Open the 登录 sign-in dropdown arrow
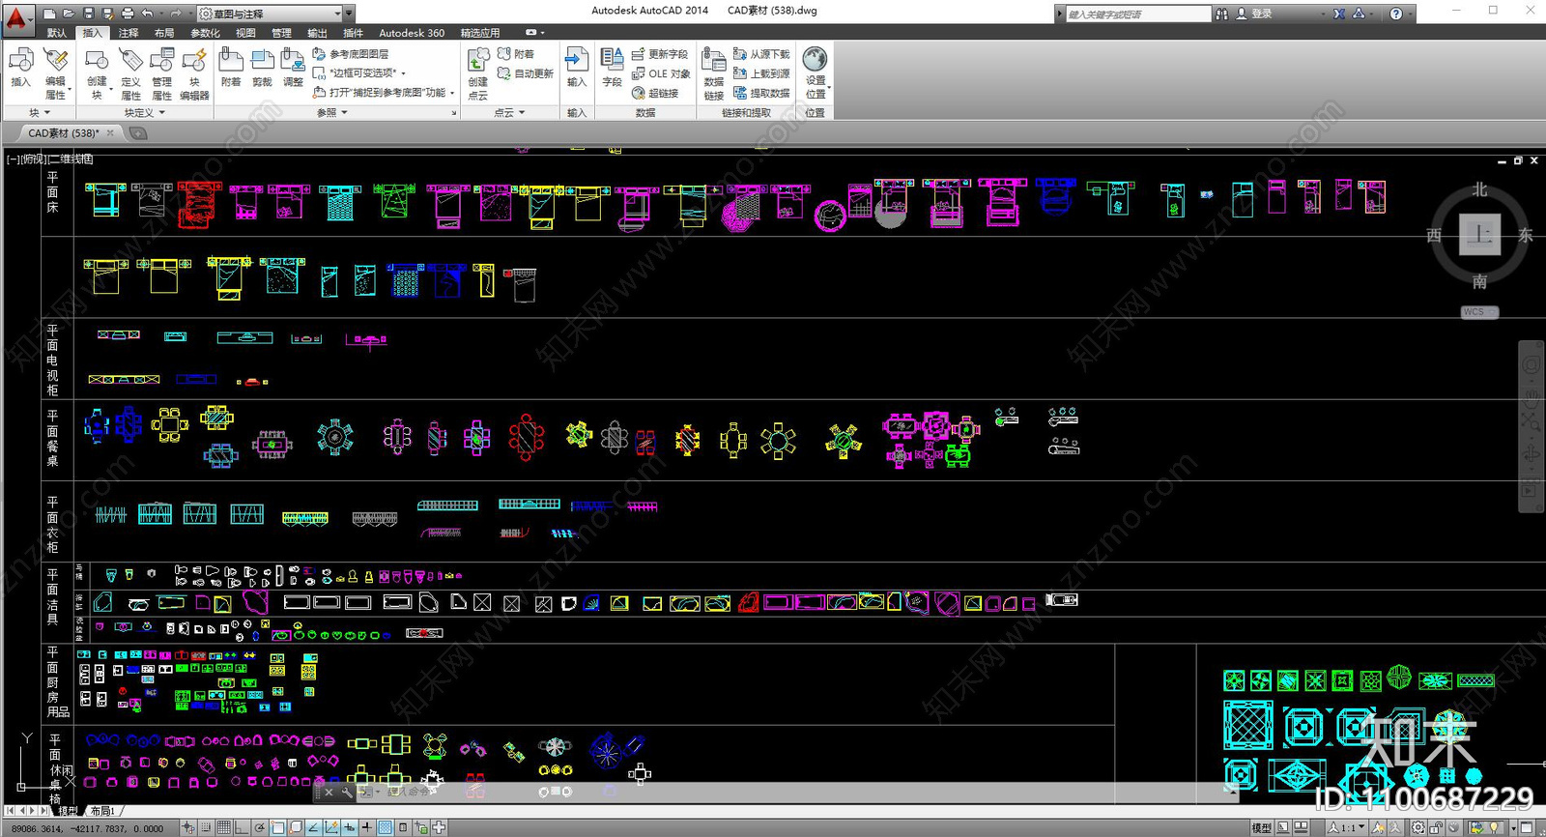This screenshot has height=837, width=1546. [x=1323, y=14]
